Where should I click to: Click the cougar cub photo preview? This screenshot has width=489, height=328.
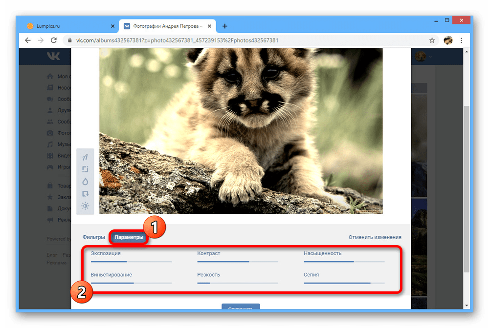241,131
